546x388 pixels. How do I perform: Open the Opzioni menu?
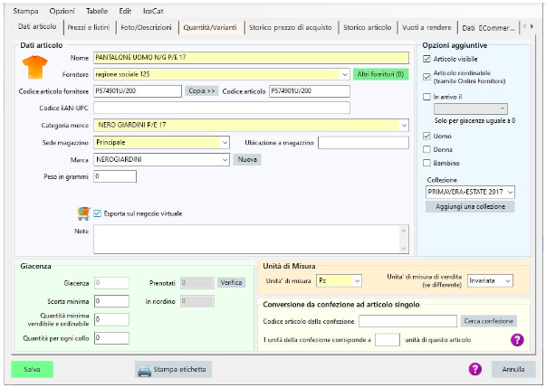pyautogui.click(x=62, y=11)
